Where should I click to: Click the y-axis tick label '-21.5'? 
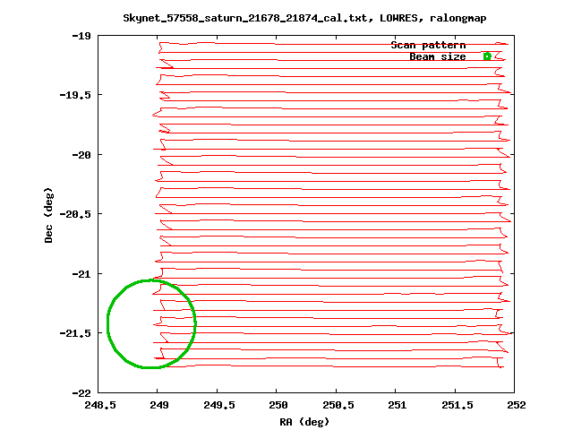tap(75, 333)
